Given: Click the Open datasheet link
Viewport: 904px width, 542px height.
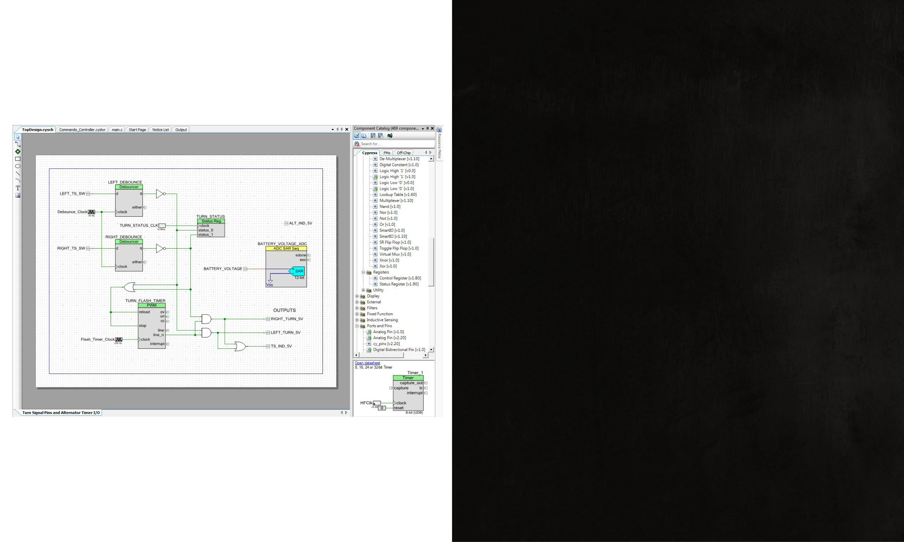Looking at the screenshot, I should tap(367, 363).
